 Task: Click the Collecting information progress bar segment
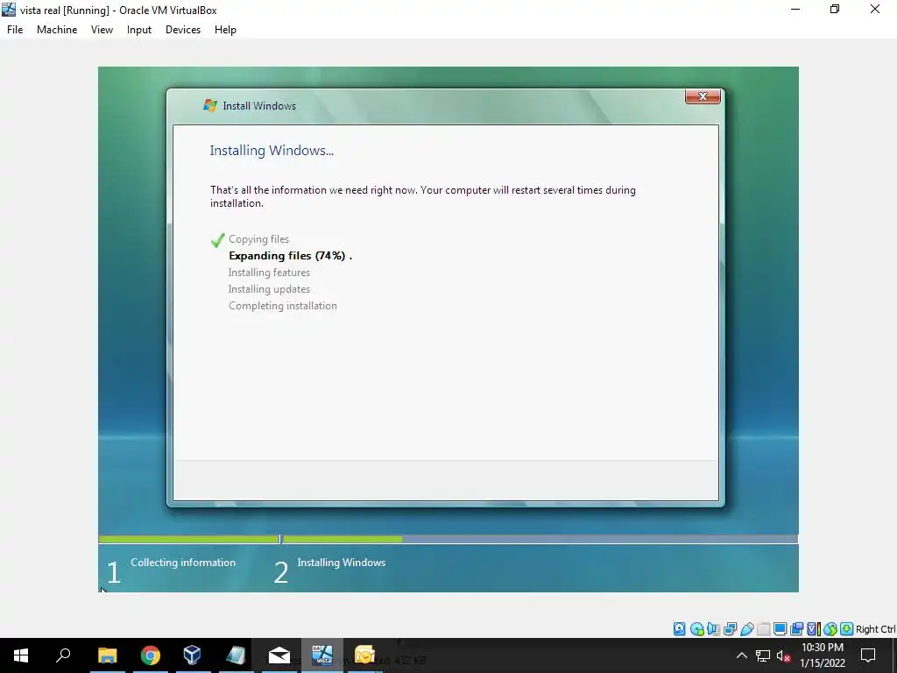pyautogui.click(x=189, y=539)
